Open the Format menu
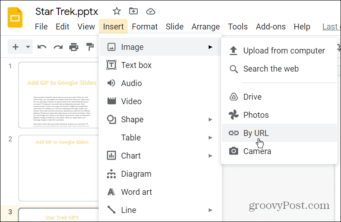 [x=144, y=27]
